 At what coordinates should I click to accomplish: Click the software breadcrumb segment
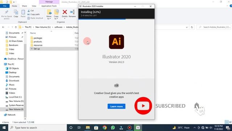coord(58,27)
